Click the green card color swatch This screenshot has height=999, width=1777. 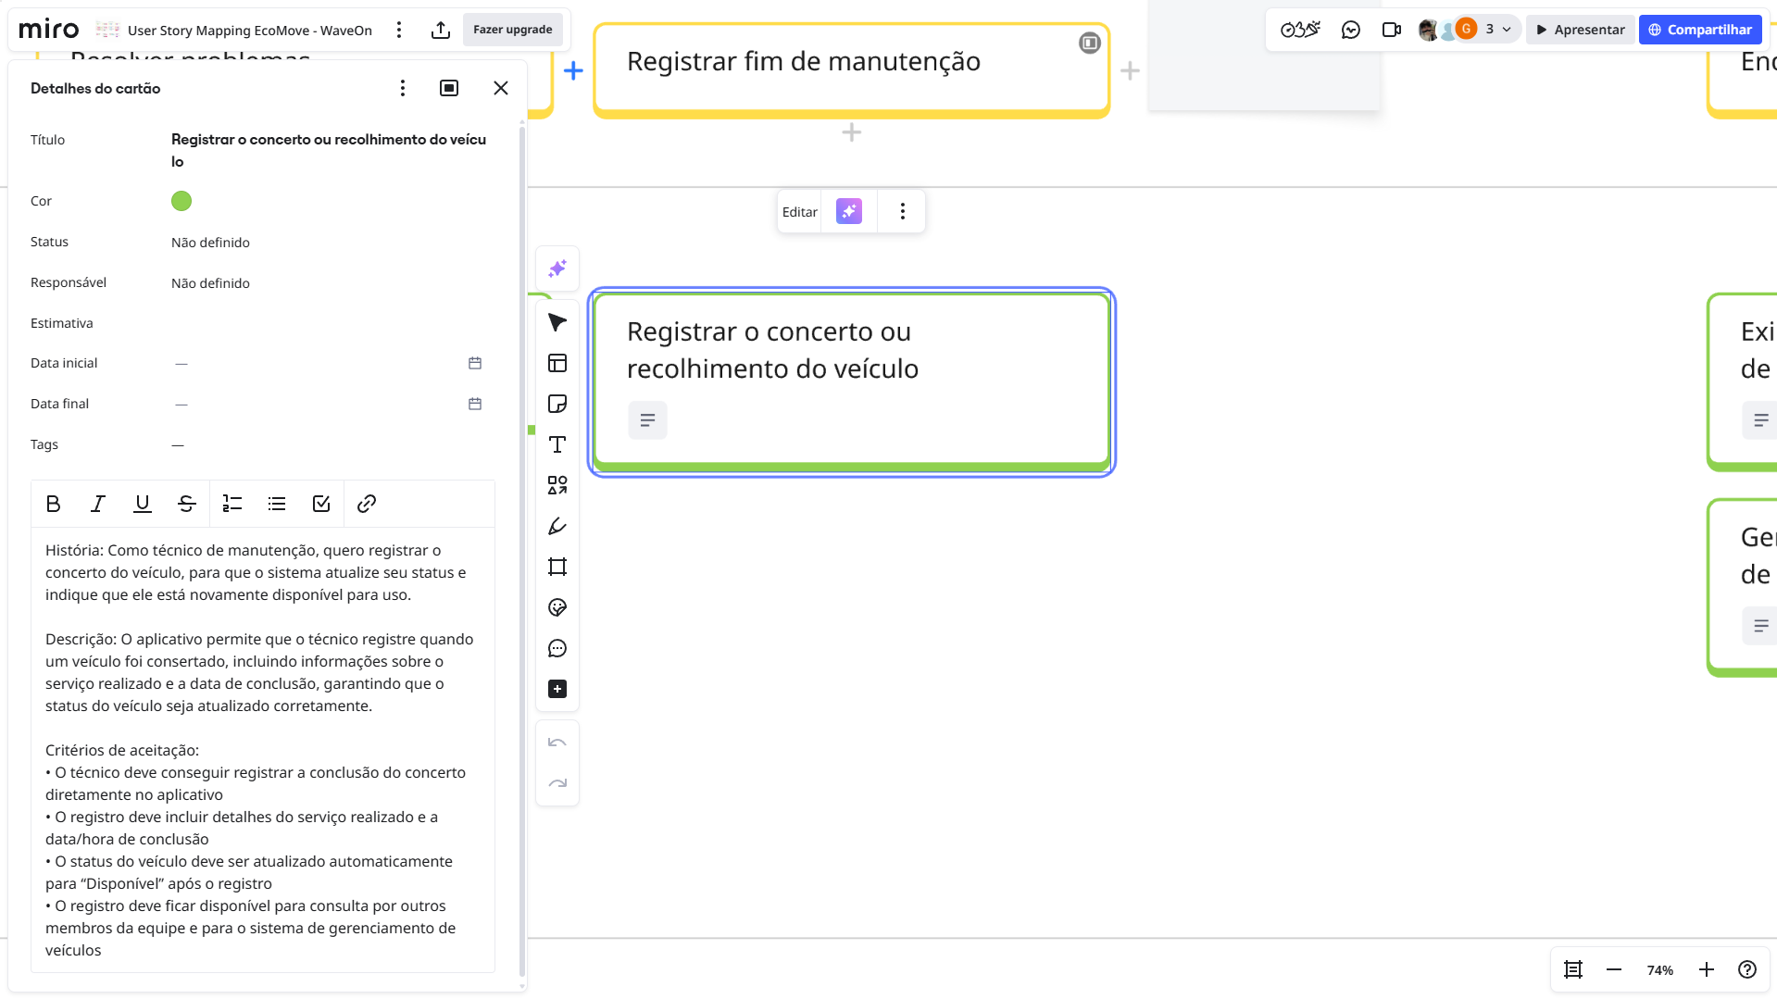[x=181, y=201]
